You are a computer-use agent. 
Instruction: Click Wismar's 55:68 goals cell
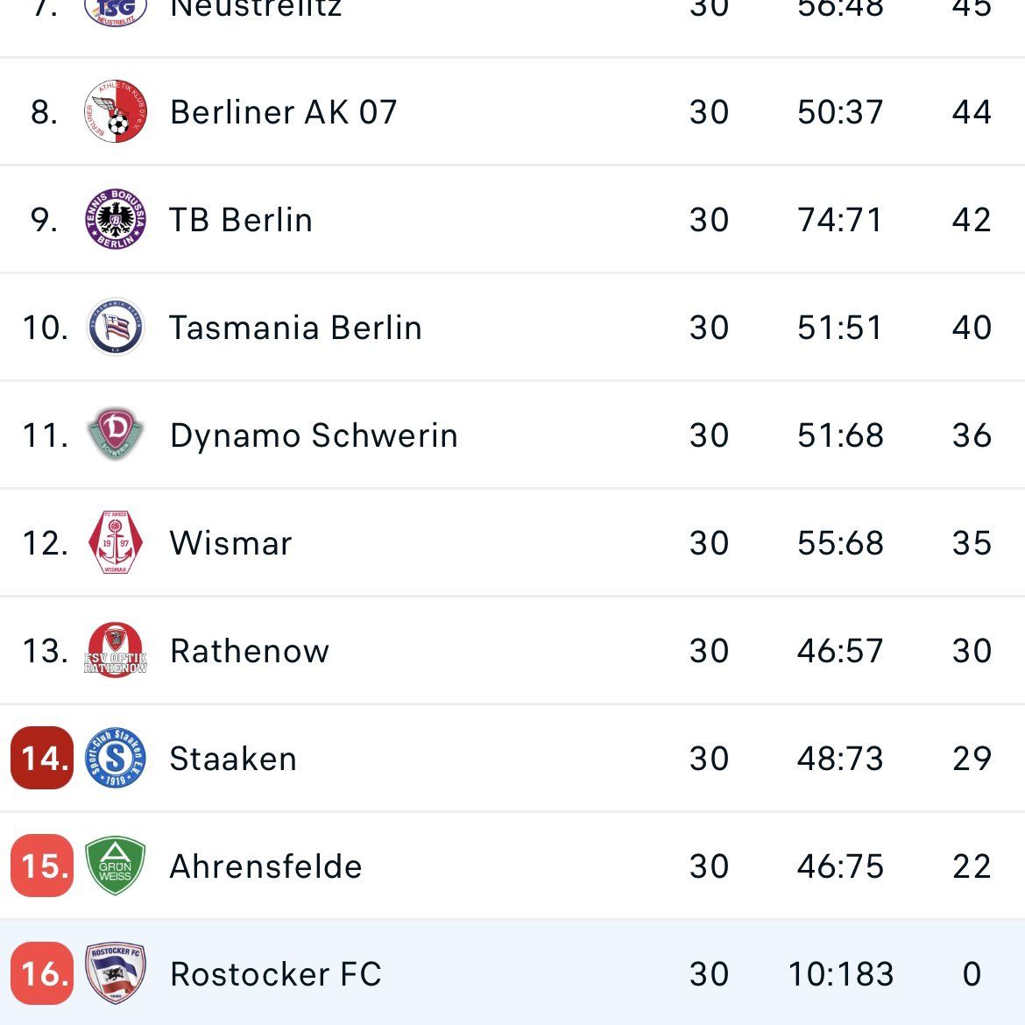tap(841, 543)
